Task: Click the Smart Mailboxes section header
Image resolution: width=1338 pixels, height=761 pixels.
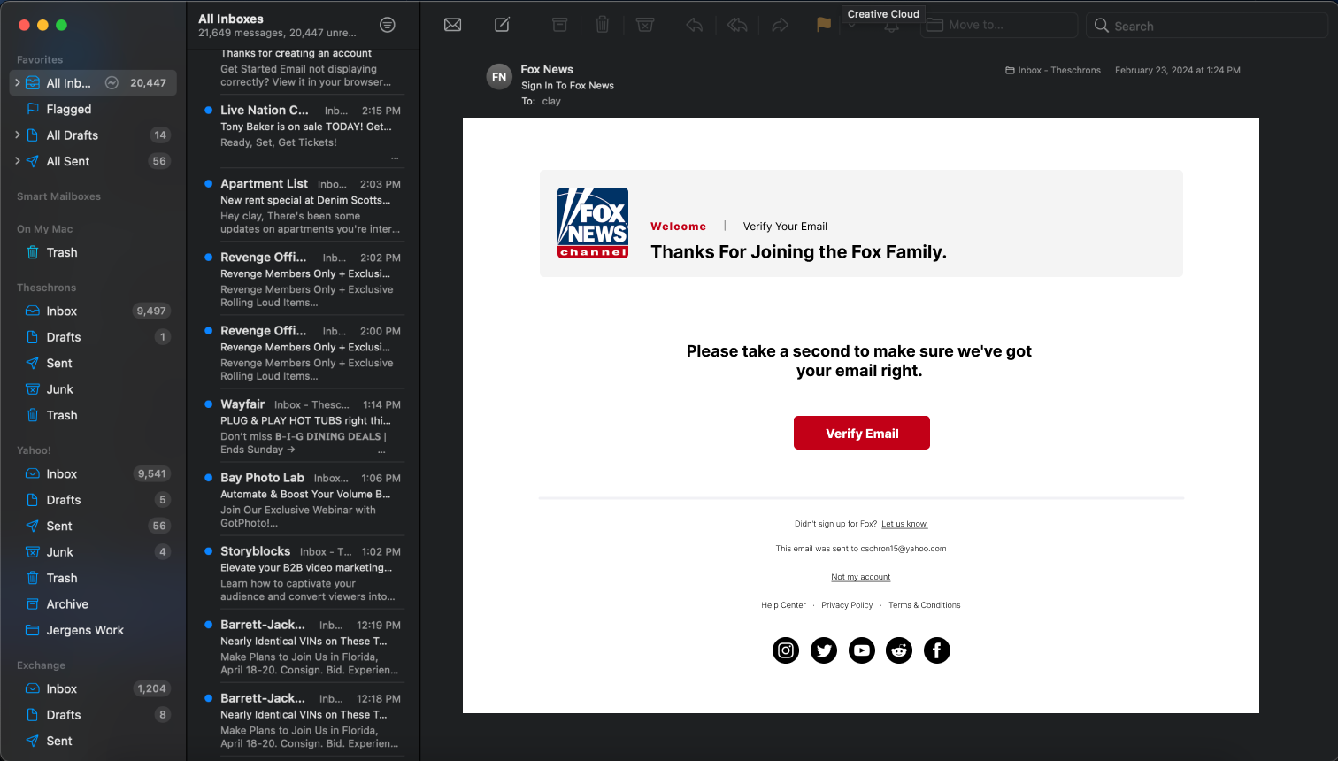Action: (58, 196)
